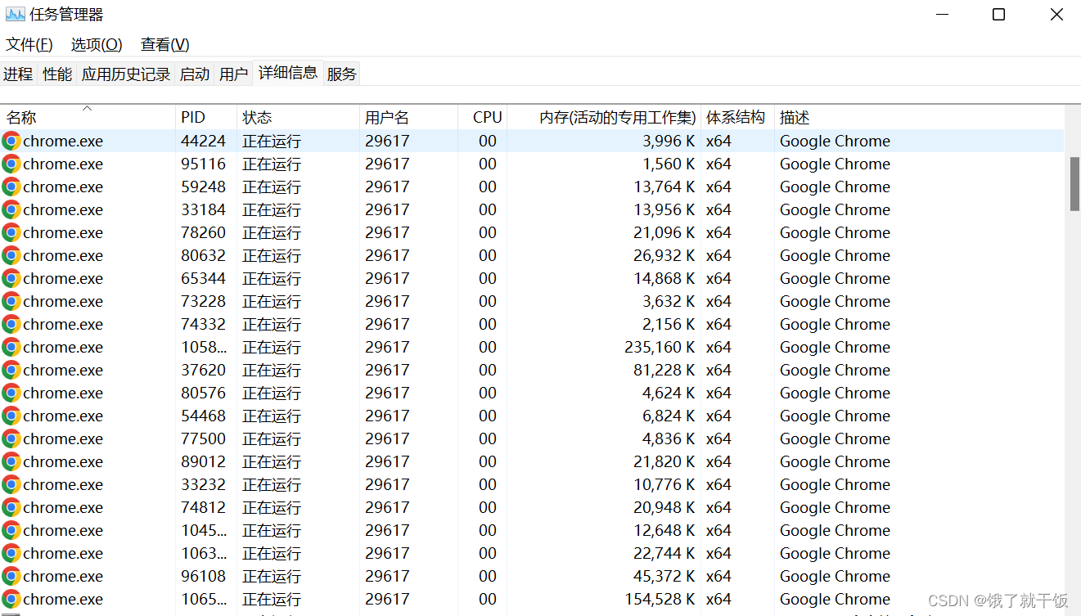Viewport: 1081px width, 616px height.
Task: Click the user name 29617 in row PID 59248
Action: 387,187
